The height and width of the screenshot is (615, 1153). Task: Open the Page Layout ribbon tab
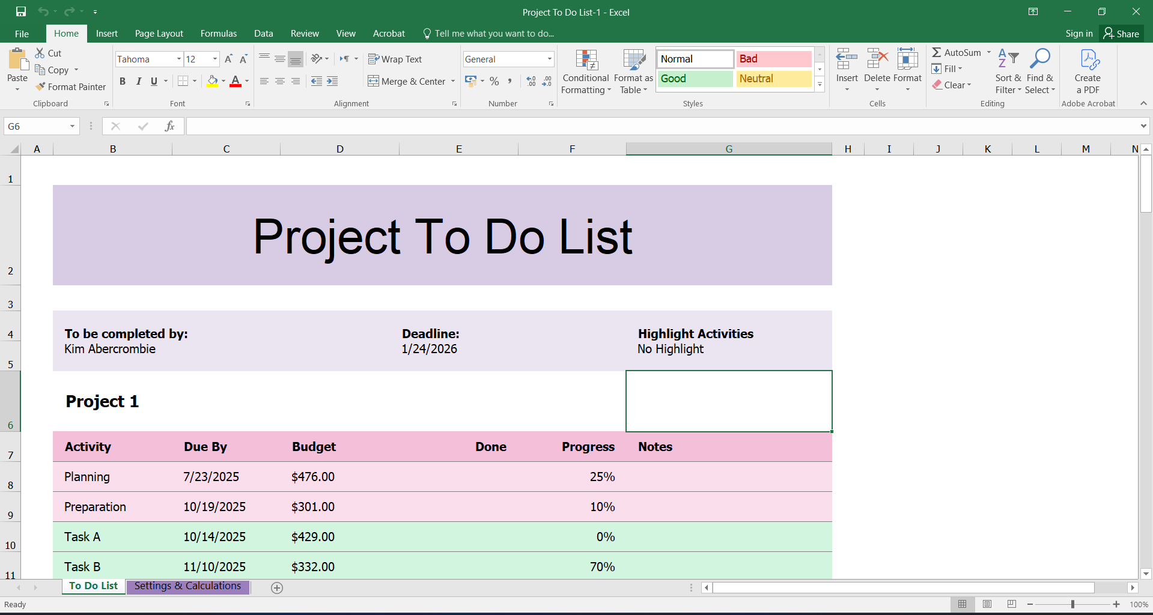click(159, 34)
